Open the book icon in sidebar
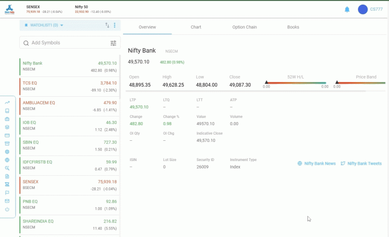Screen dimensions: 389x237 (7, 111)
